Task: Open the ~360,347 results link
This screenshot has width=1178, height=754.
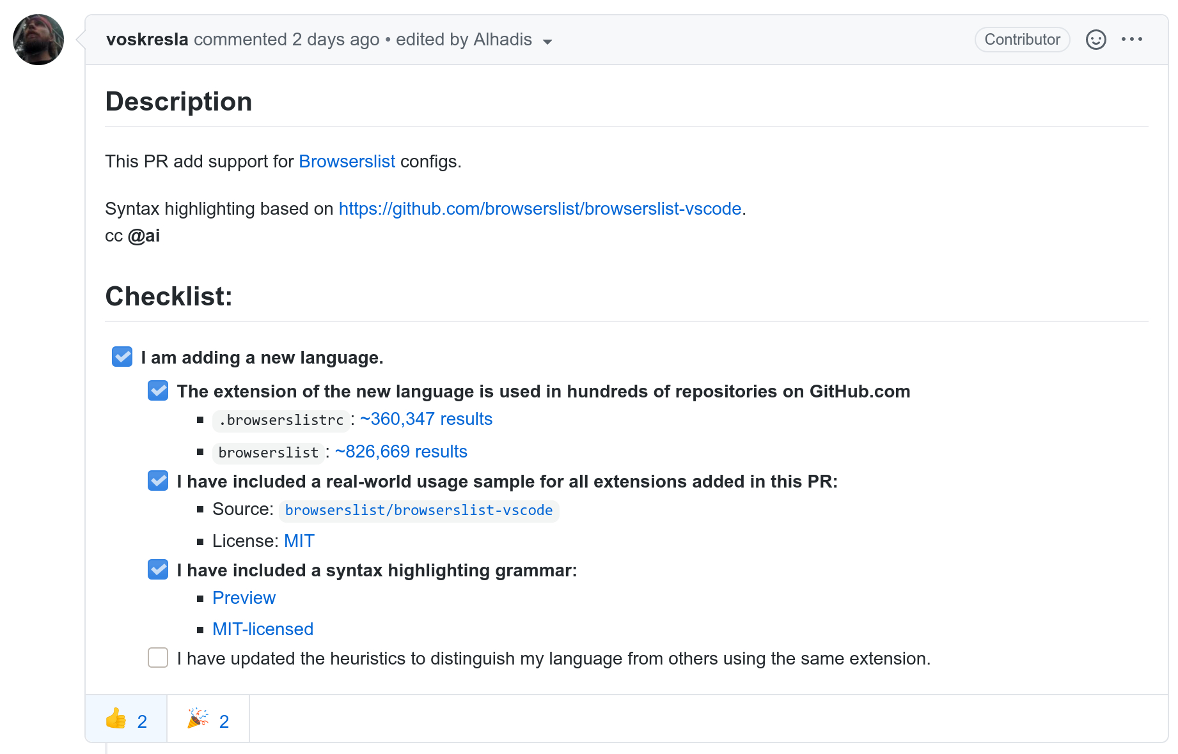Action: click(426, 419)
